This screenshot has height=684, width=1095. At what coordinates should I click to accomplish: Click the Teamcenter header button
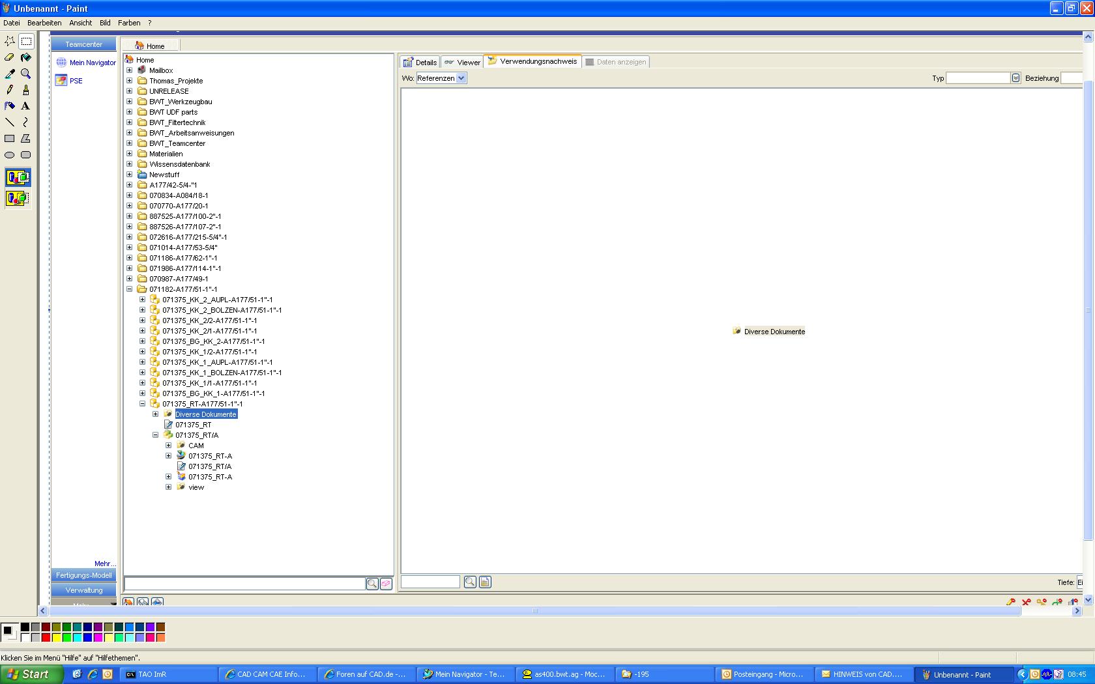pyautogui.click(x=83, y=44)
